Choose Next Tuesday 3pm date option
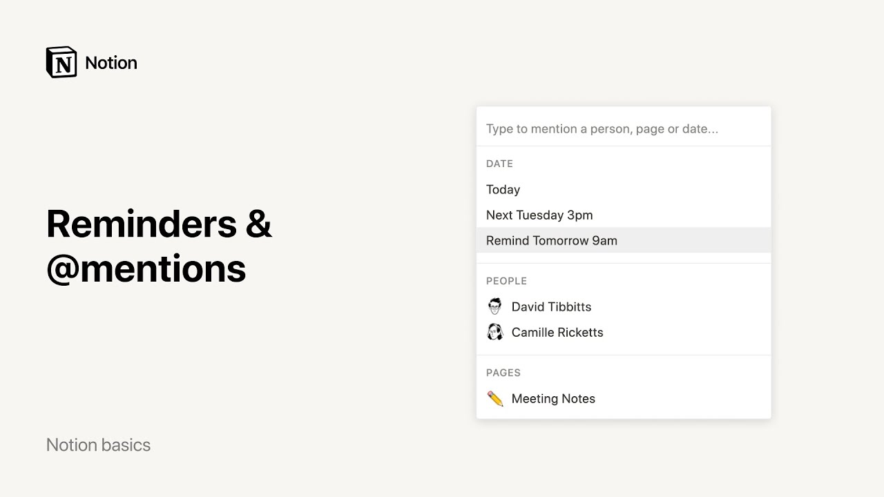 click(x=539, y=215)
